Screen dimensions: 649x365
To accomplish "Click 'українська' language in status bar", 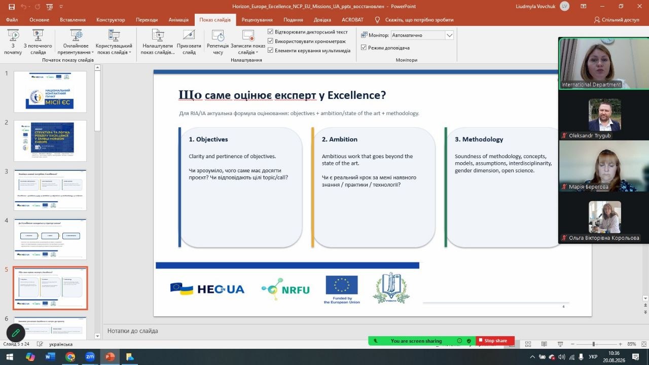I will (x=61, y=344).
